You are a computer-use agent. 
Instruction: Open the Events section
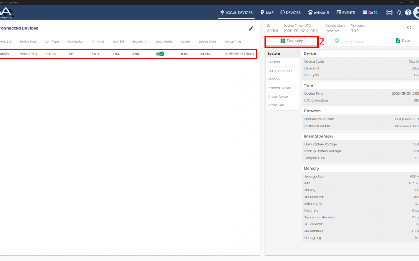(x=346, y=12)
